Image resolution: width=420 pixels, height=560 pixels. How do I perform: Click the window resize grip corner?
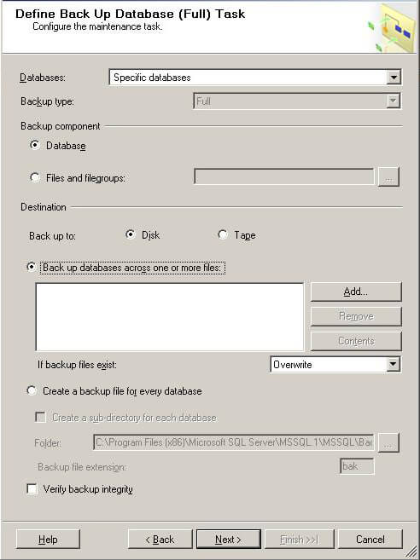point(413,553)
